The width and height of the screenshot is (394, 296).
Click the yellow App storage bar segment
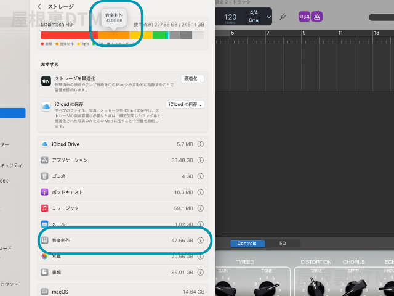coord(141,35)
